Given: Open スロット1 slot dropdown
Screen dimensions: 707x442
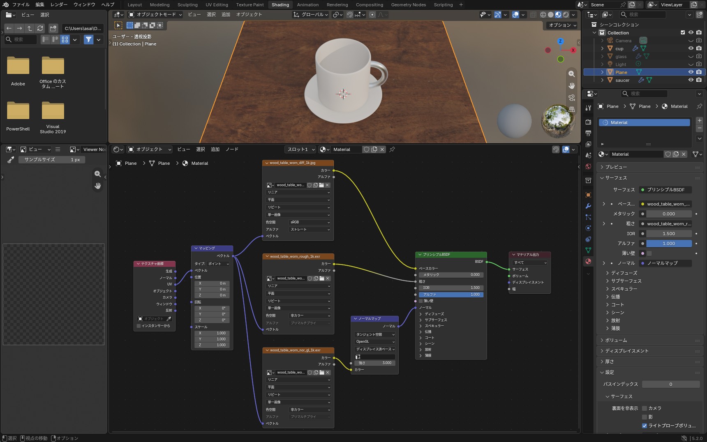Looking at the screenshot, I should coord(300,150).
